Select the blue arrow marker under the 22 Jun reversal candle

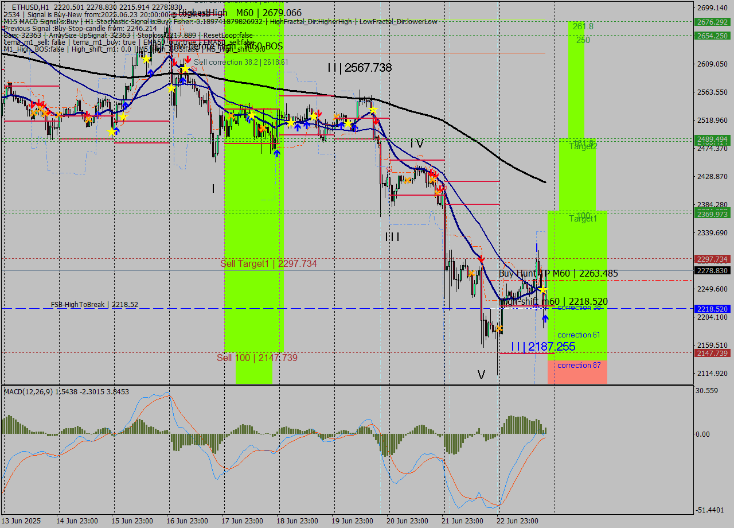pyautogui.click(x=545, y=319)
